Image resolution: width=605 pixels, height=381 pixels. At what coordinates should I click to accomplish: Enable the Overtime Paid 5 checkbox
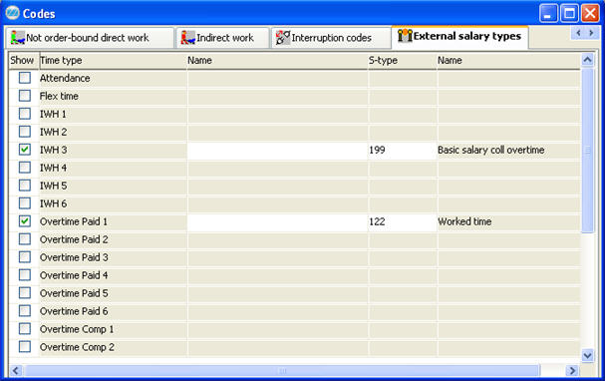(x=25, y=293)
